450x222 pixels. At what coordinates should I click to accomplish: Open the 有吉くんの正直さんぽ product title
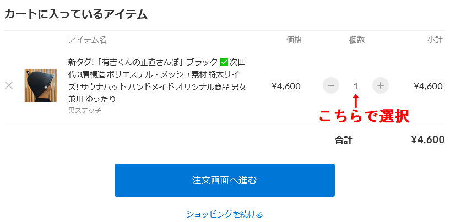tap(158, 80)
